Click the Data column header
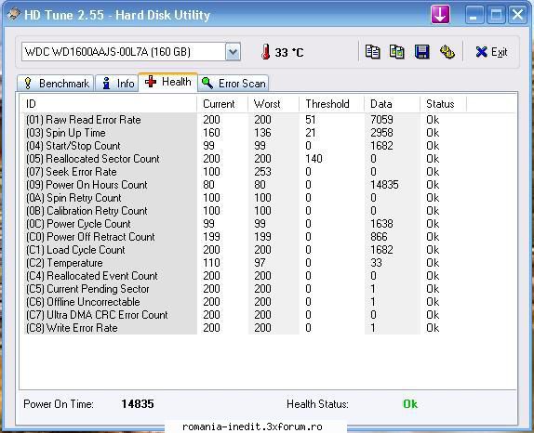Image resolution: width=534 pixels, height=433 pixels. pyautogui.click(x=392, y=104)
